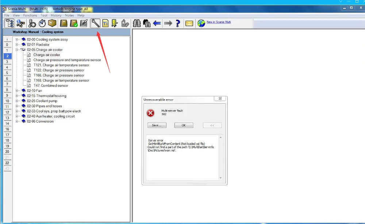Close the Unrecoverable error dialog with X
Screen dimensions: 365x224
tap(220, 99)
